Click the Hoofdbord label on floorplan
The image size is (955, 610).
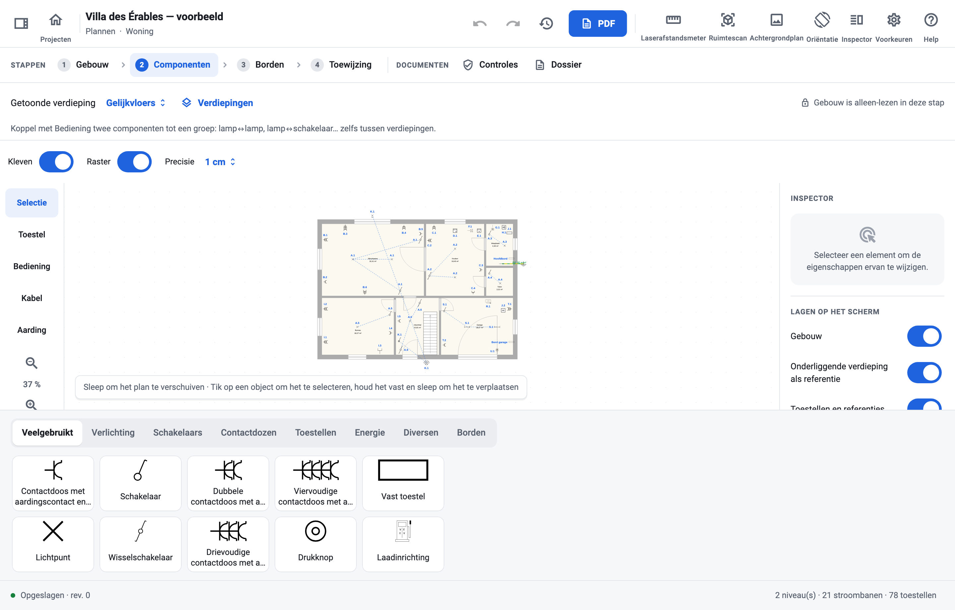[500, 259]
